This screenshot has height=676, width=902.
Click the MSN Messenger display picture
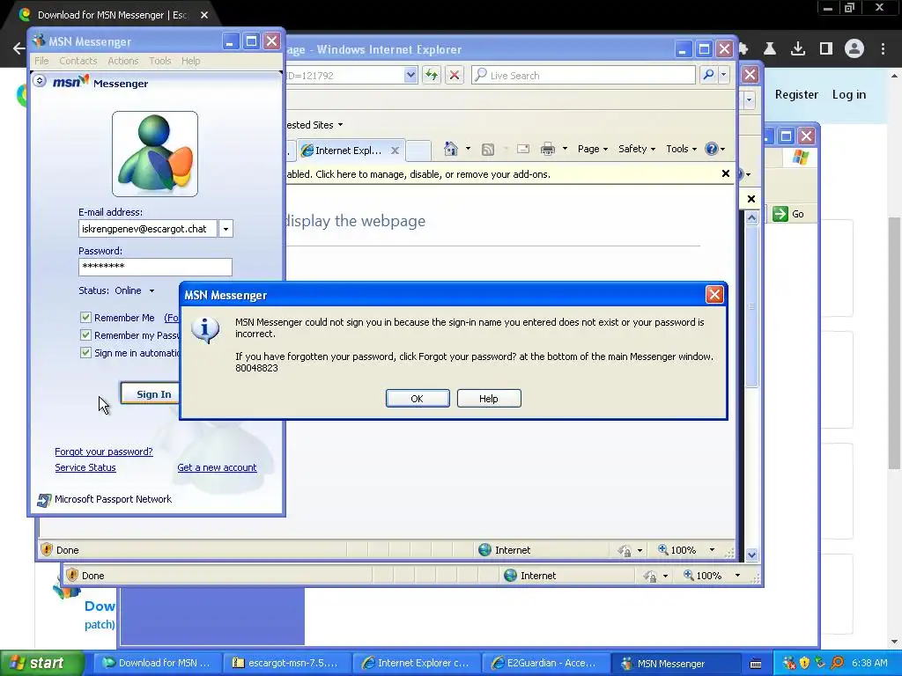click(x=155, y=154)
